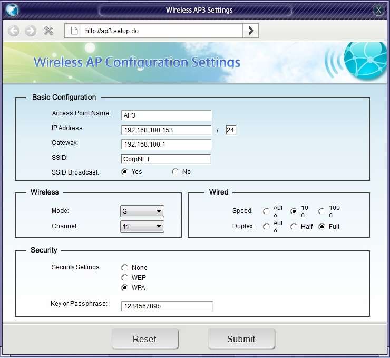Click the Access Point Name field
Viewport: 390px width, 358px height.
[166, 115]
